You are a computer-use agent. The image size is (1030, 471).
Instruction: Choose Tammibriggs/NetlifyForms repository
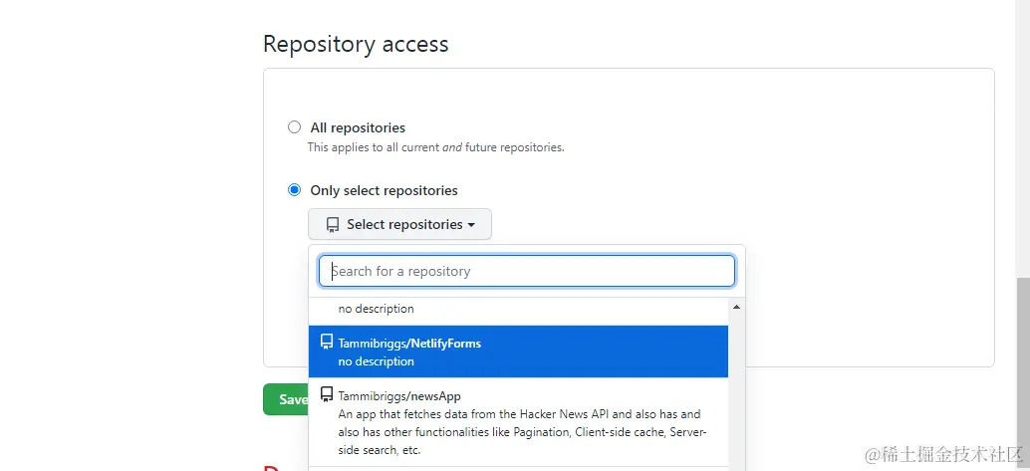(518, 352)
